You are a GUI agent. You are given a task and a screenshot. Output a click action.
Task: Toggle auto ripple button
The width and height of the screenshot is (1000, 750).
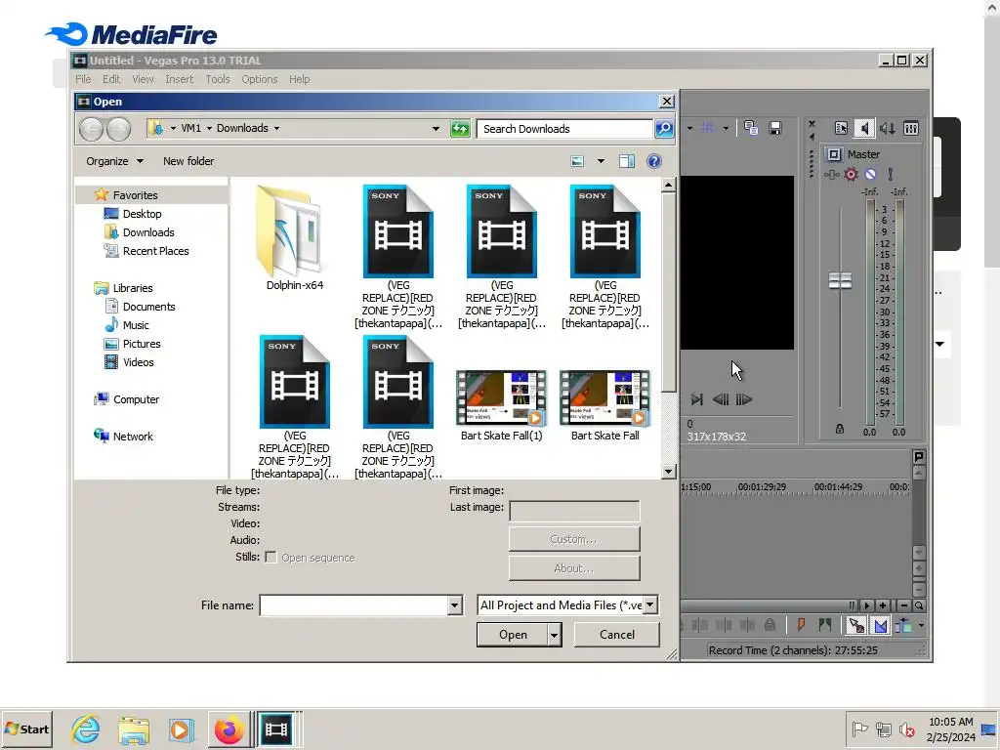pos(903,625)
